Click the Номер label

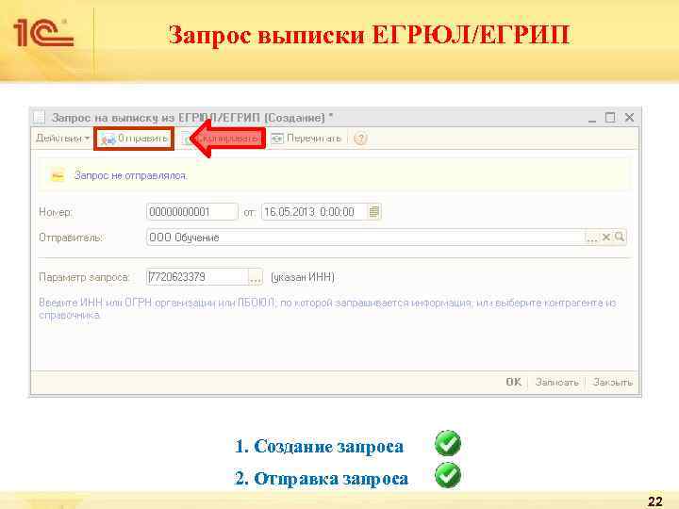click(56, 212)
